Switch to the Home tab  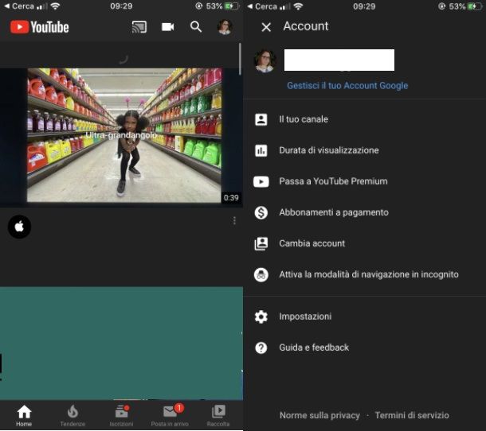coord(24,416)
